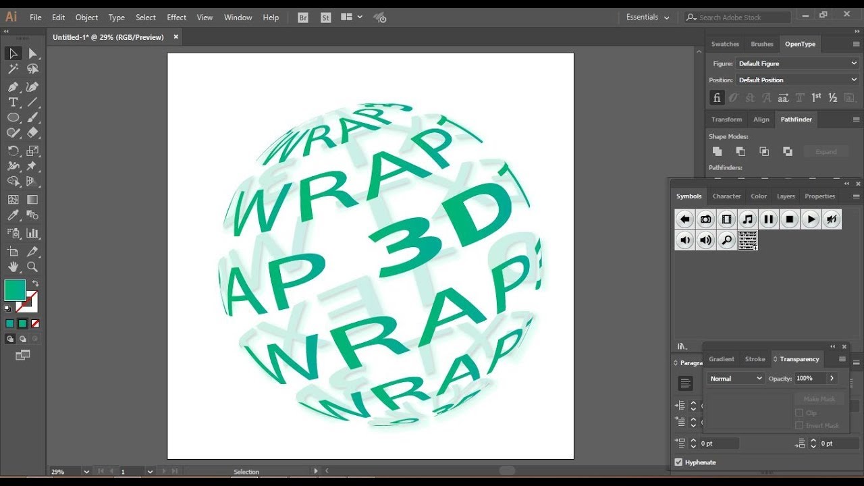
Task: Switch to the Layers tab
Action: click(x=786, y=196)
